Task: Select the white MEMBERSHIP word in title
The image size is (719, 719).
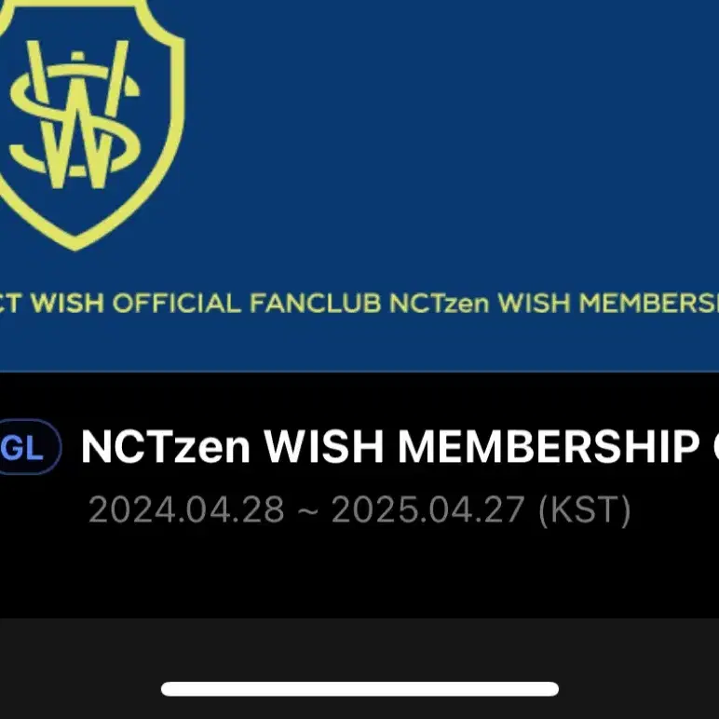Action: 549,447
